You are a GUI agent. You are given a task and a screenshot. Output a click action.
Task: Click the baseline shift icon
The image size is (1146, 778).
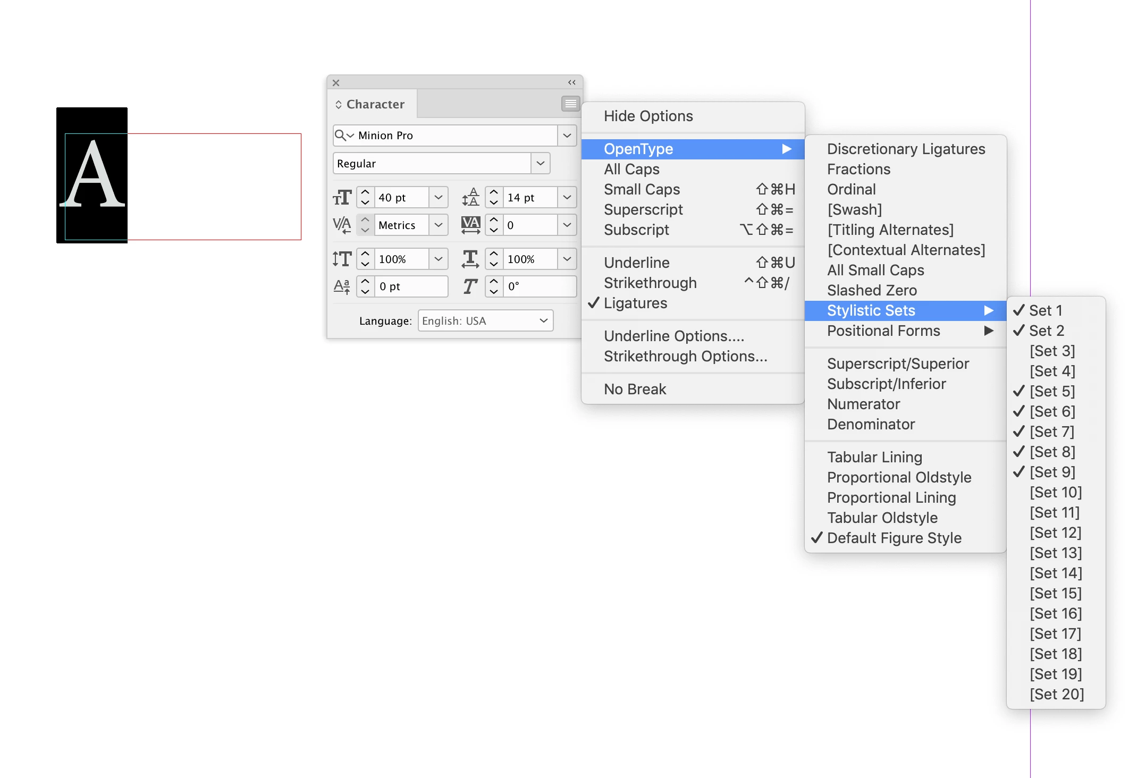pyautogui.click(x=342, y=287)
